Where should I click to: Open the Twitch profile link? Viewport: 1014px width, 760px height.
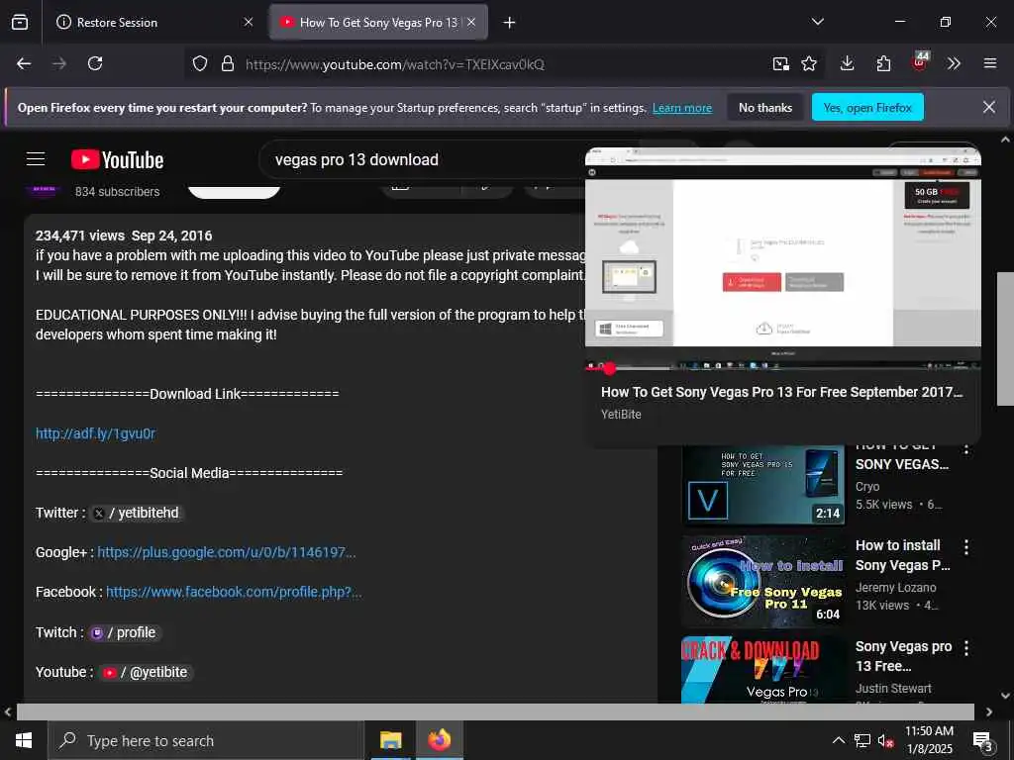[x=124, y=632]
